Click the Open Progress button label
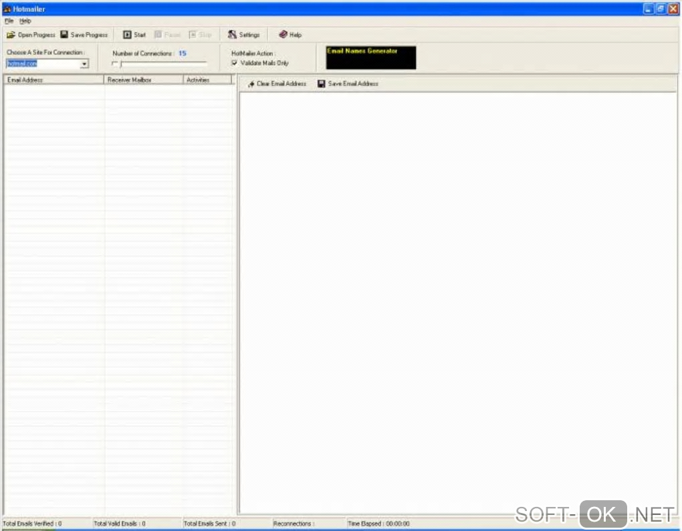Image resolution: width=682 pixels, height=531 pixels. click(37, 35)
